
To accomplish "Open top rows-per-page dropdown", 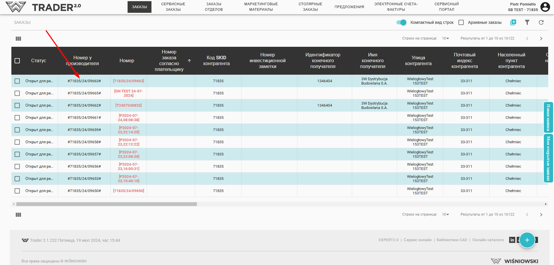I will click(x=445, y=38).
